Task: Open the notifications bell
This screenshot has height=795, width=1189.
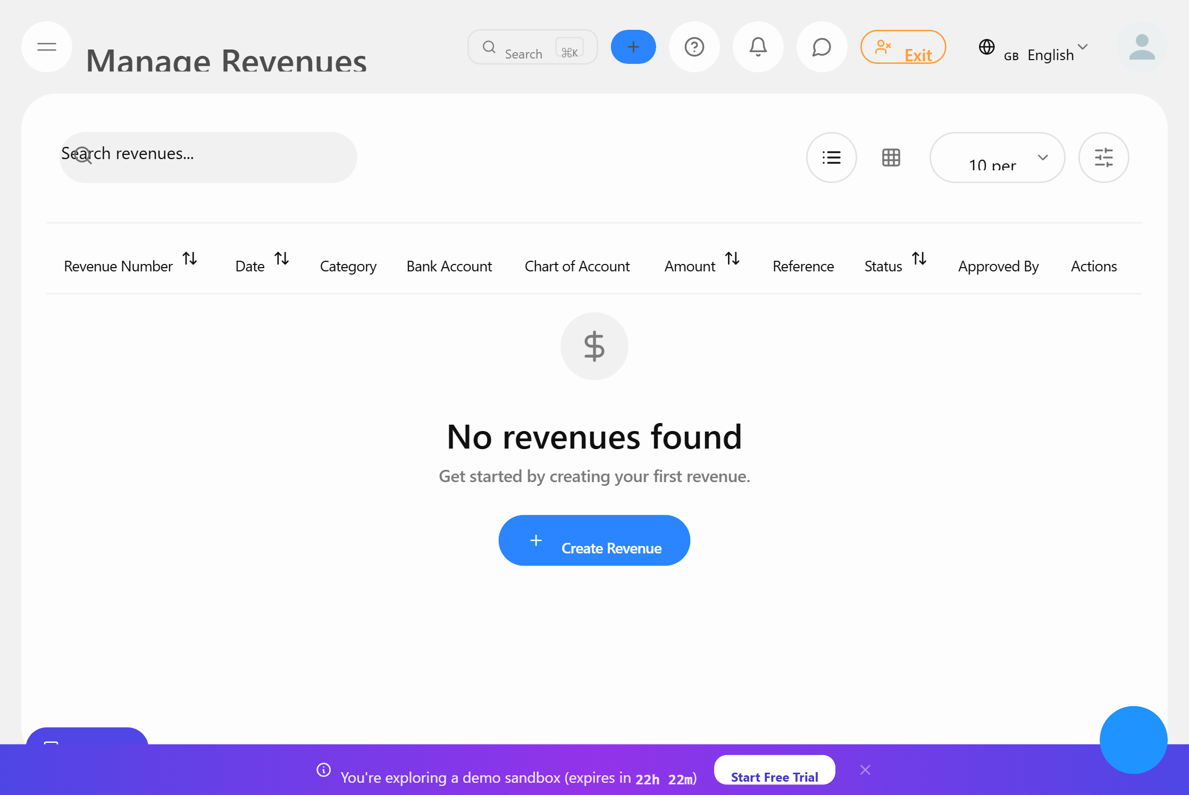Action: point(758,47)
